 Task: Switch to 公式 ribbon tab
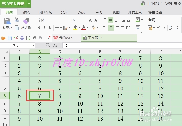click(64, 12)
